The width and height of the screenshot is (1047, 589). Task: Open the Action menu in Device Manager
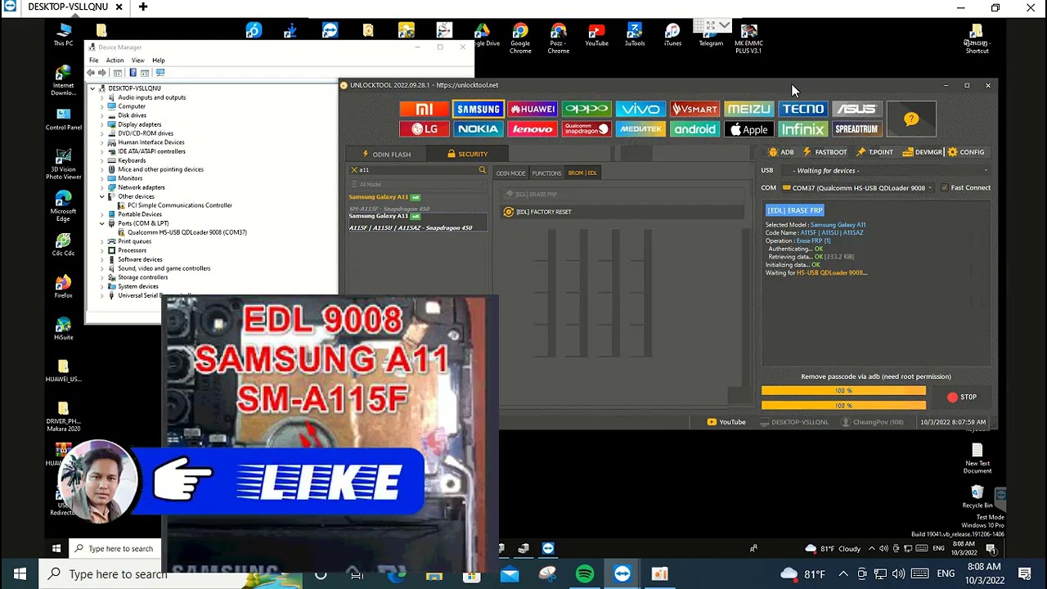coord(115,61)
